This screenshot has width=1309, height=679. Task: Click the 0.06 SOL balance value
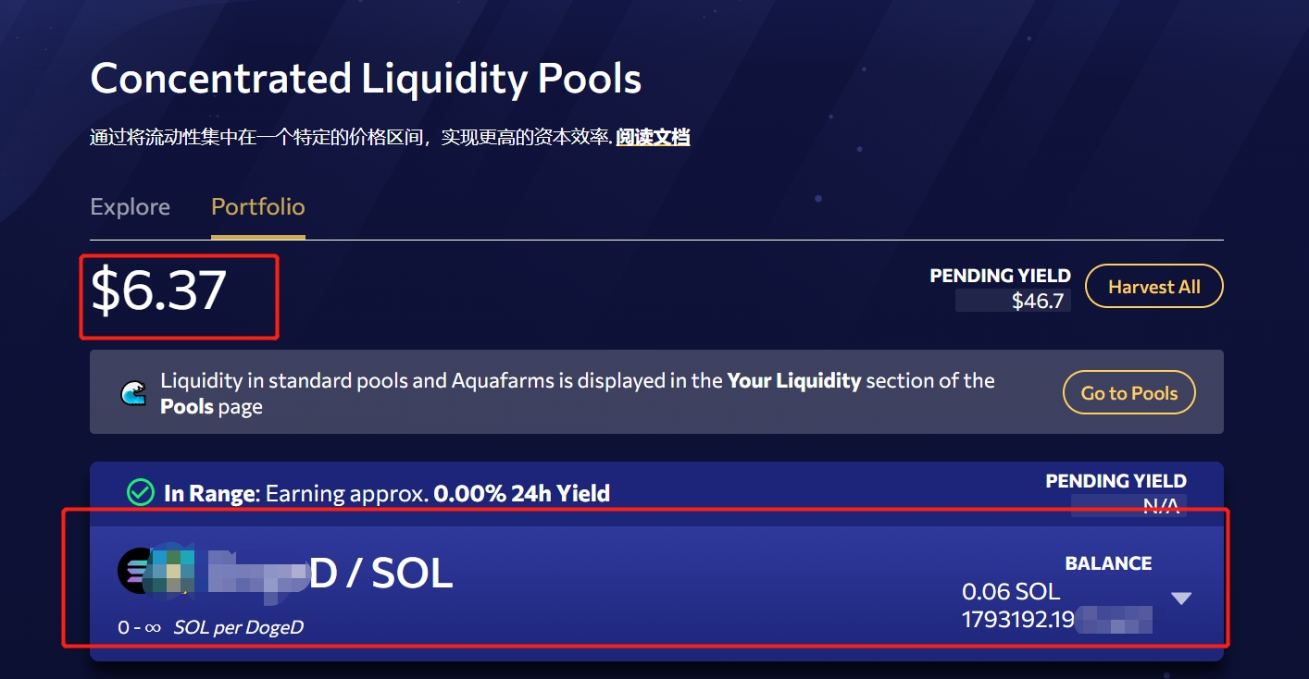1011,591
